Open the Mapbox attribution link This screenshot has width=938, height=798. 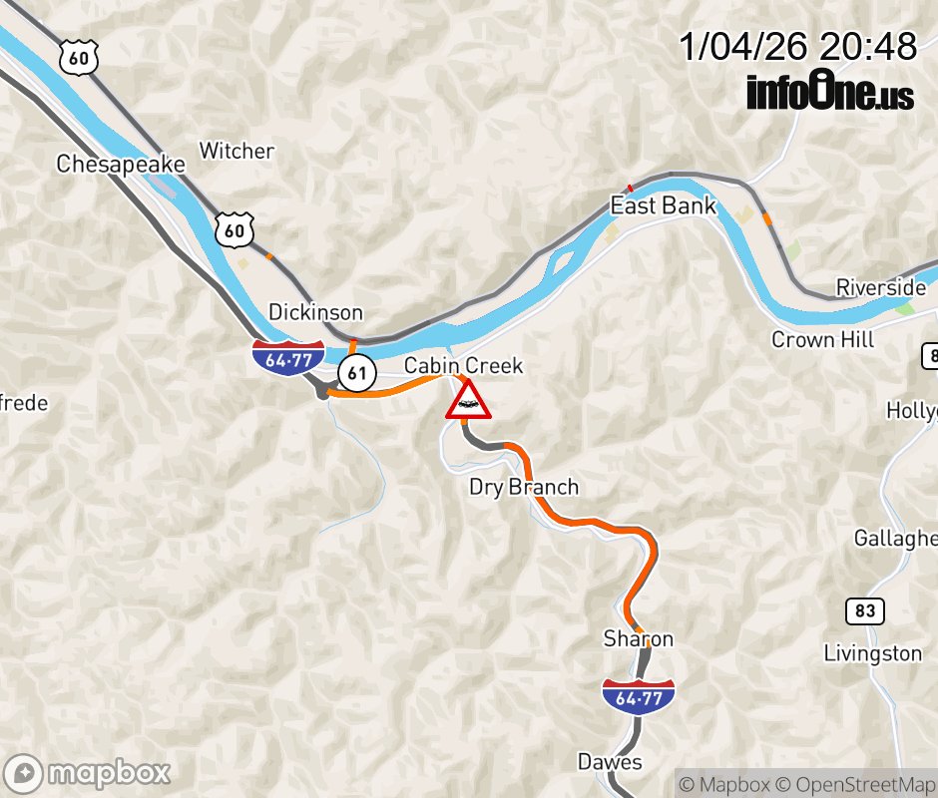[x=723, y=784]
